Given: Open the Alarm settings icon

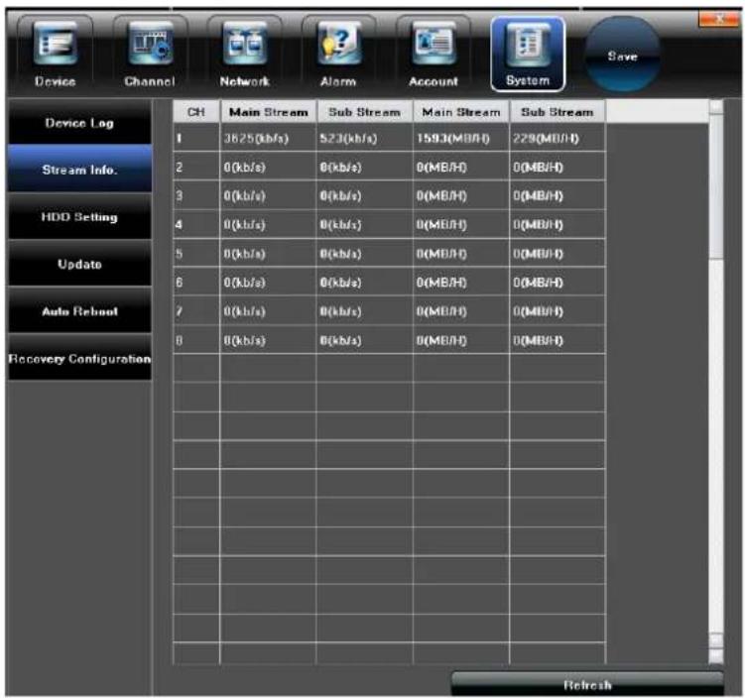Looking at the screenshot, I should [338, 55].
